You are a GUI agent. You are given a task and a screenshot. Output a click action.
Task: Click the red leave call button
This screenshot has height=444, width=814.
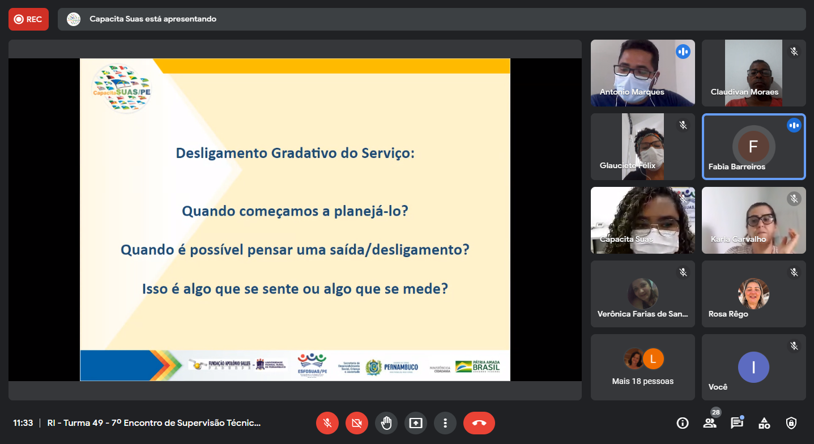pos(479,423)
